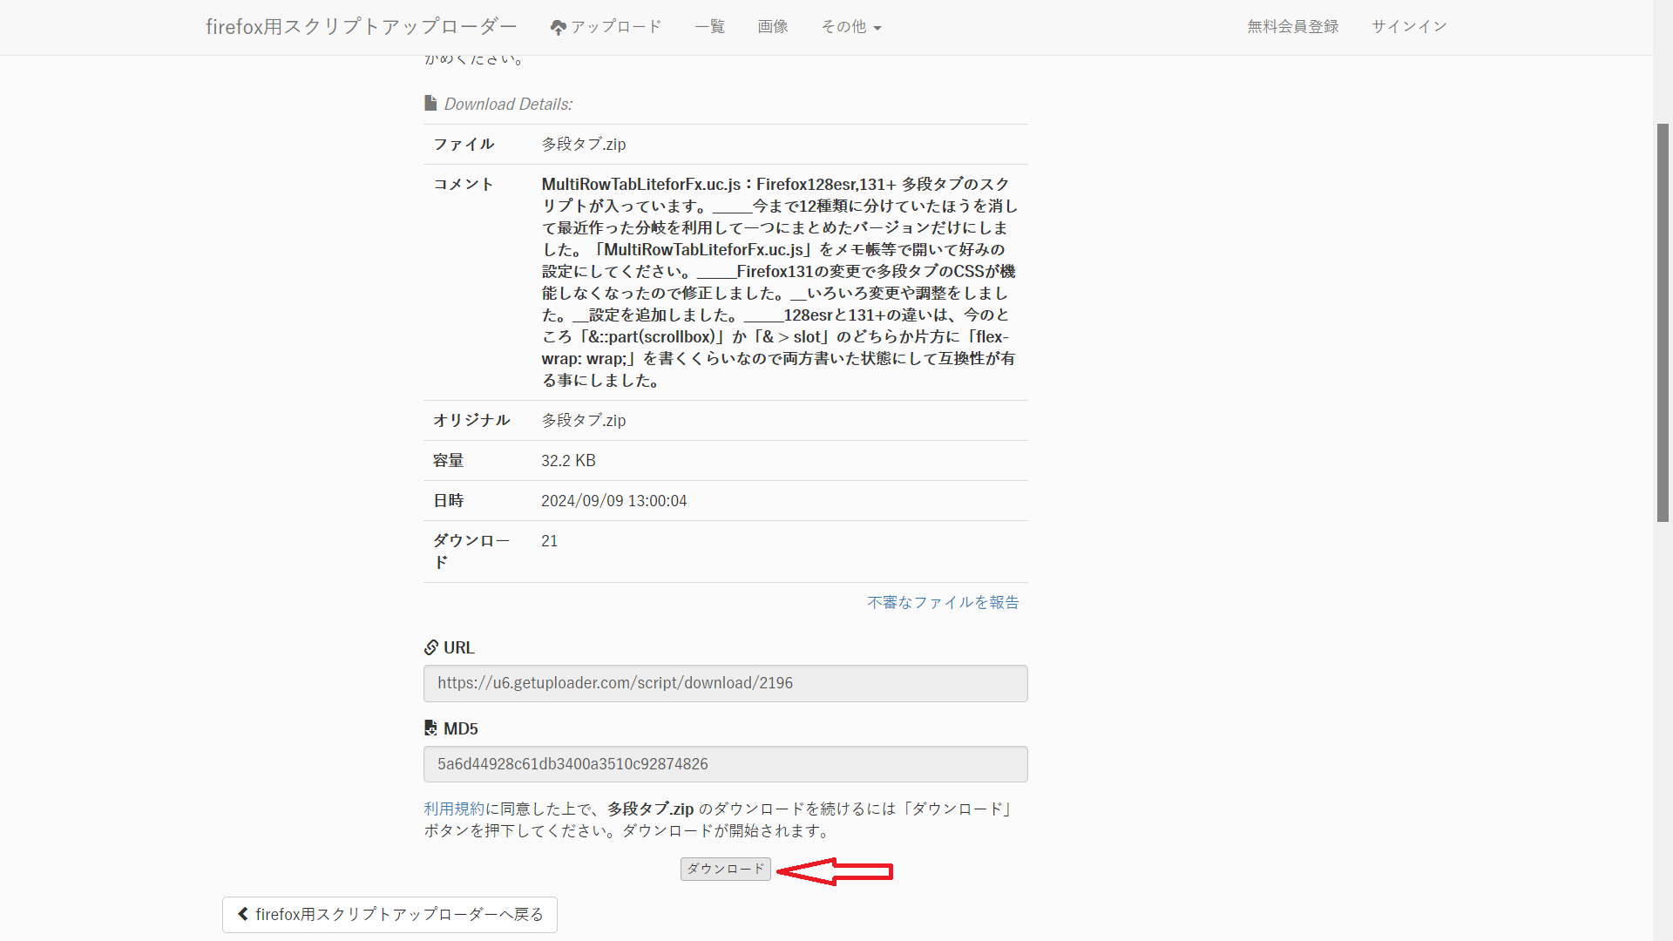
Task: Click the page vertical scrollbar thumb
Action: (1663, 322)
